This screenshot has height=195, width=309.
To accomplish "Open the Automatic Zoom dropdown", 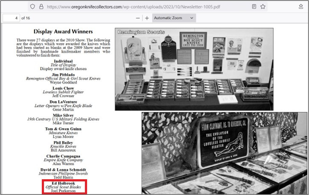I will [174, 18].
